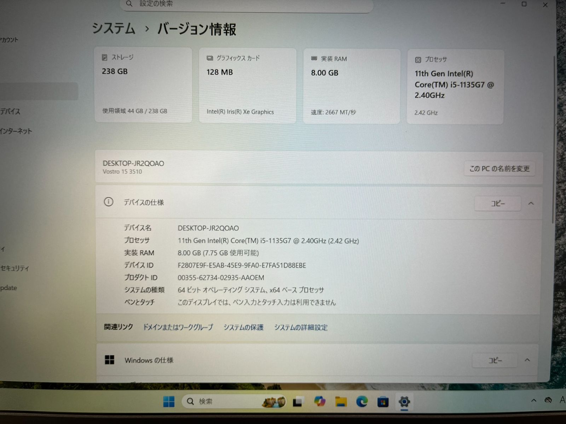Click the installed RAM card icon
Image resolution: width=566 pixels, height=424 pixels.
click(x=314, y=59)
